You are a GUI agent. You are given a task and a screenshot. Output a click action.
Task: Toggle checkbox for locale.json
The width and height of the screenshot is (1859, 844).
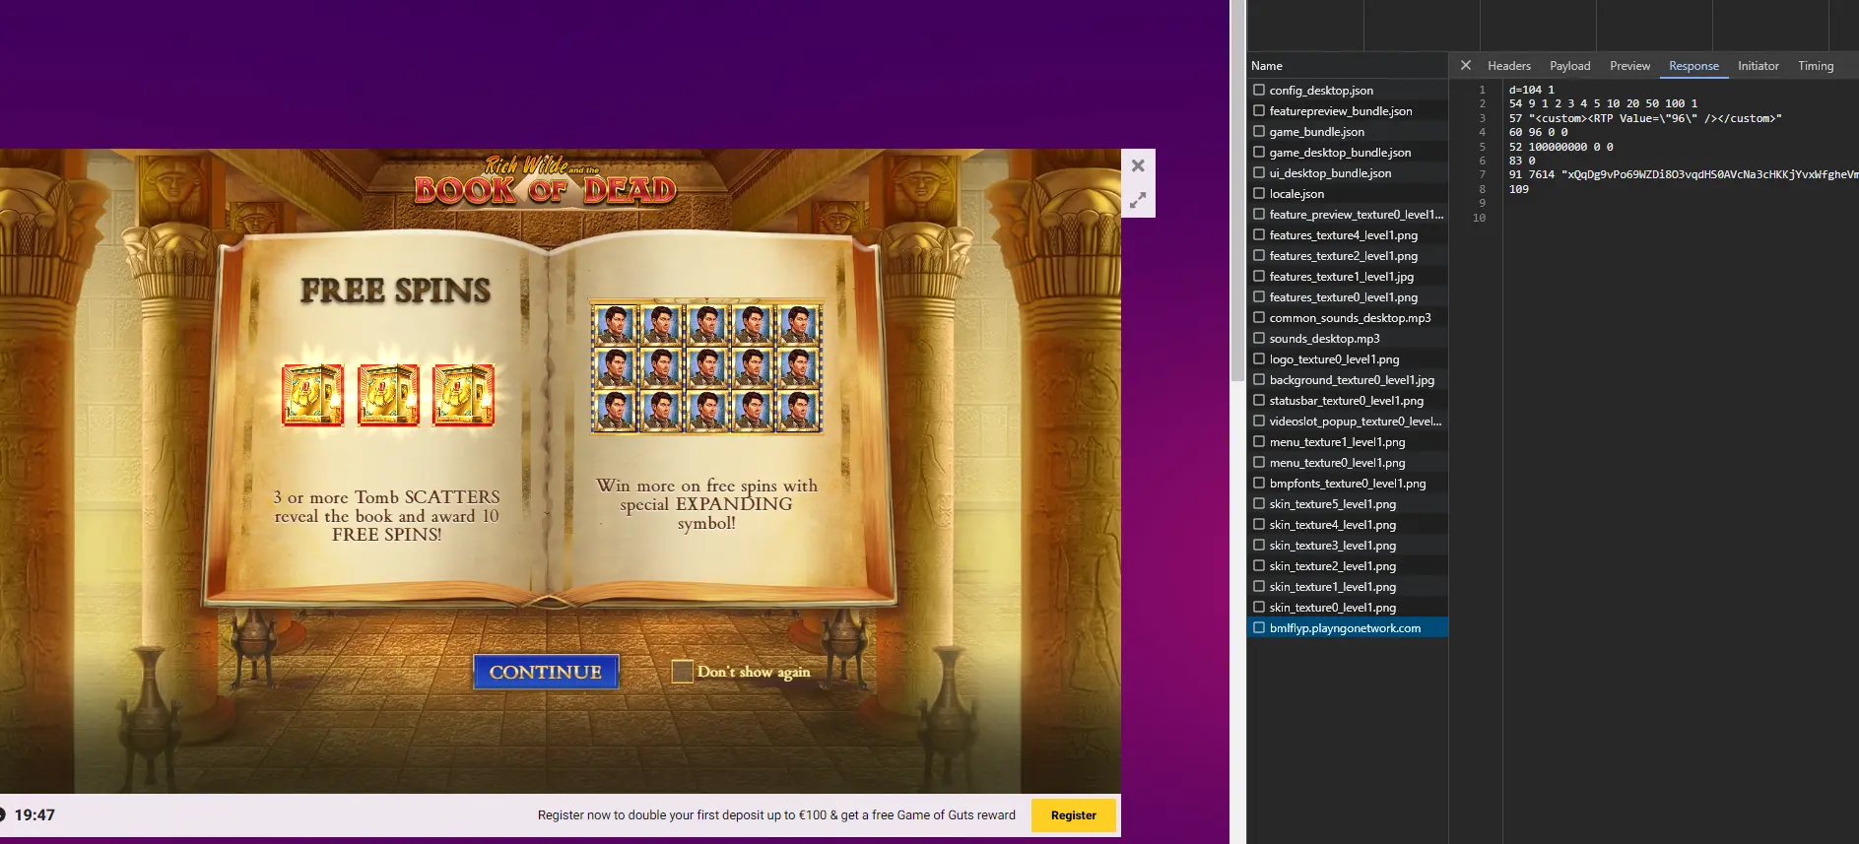pos(1259,193)
